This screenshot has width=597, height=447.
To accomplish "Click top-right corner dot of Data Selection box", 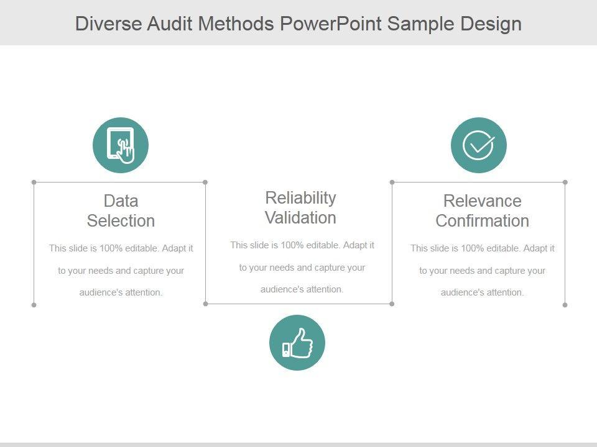I will click(x=205, y=183).
